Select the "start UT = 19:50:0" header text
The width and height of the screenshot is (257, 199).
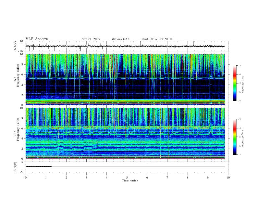[157, 39]
